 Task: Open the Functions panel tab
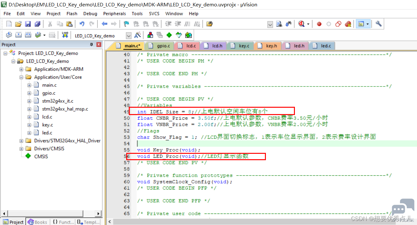(x=63, y=222)
